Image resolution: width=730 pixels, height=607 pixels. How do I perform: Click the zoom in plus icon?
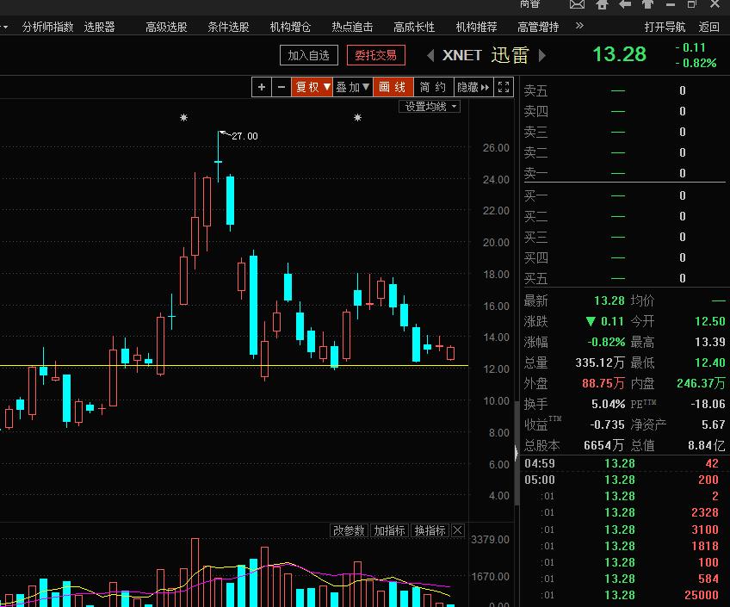coord(263,87)
